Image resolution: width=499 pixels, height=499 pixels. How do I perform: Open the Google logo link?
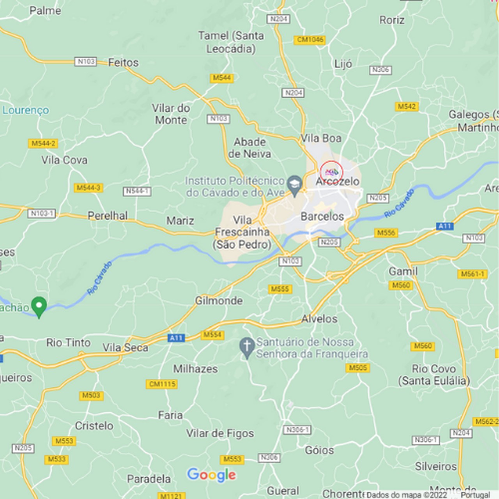212,475
